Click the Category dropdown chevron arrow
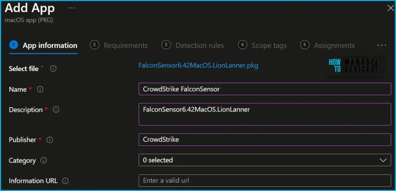The width and height of the screenshot is (396, 191). tap(383, 160)
